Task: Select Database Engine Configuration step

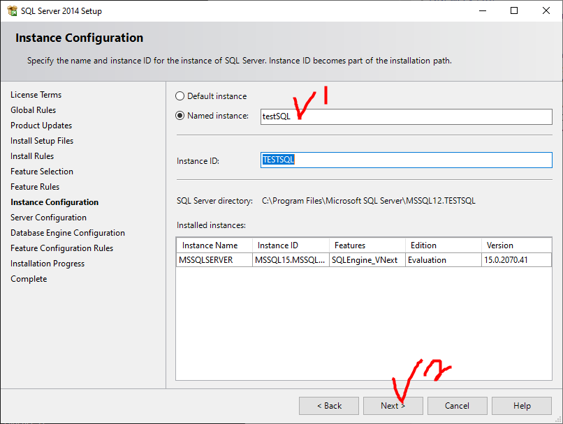Action: (x=68, y=233)
